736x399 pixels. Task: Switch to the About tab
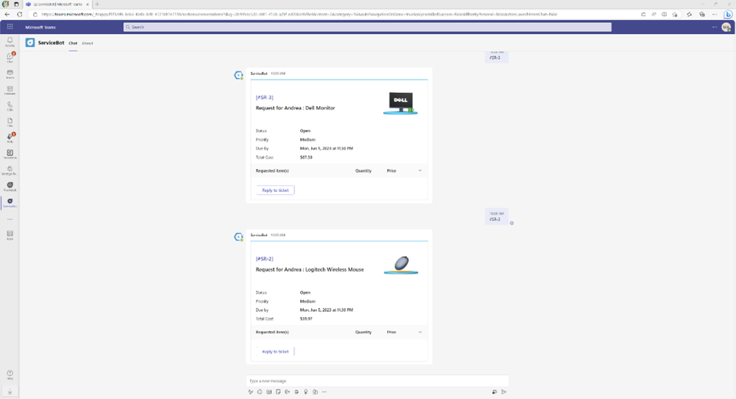tap(87, 44)
